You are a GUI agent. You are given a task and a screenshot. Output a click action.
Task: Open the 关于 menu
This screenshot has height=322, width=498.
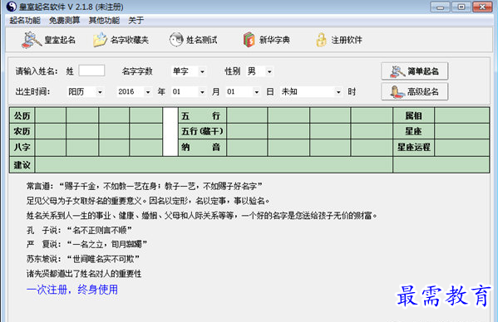pyautogui.click(x=136, y=21)
